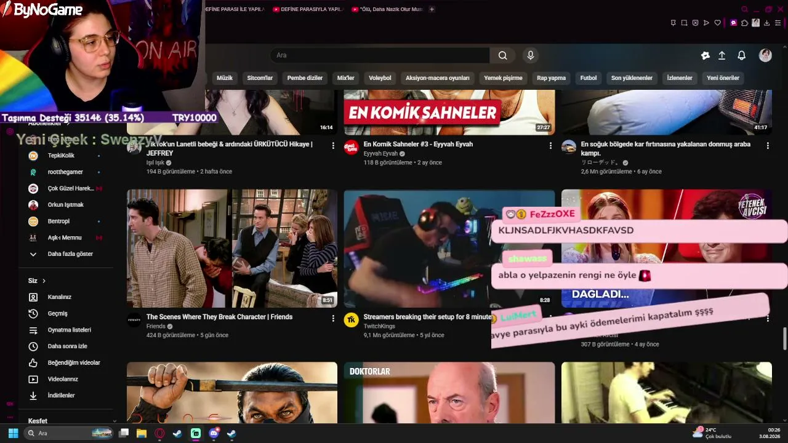
Task: Select the Yemek pişirme filter chip
Action: [x=503, y=78]
